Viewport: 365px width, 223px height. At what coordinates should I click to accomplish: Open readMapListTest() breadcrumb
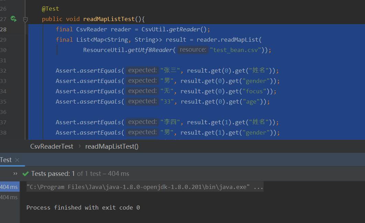(112, 146)
